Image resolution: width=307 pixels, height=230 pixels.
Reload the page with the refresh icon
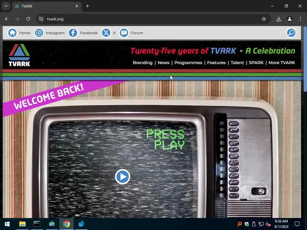click(28, 19)
